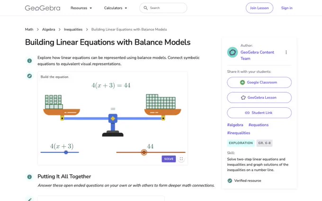This screenshot has height=201, width=322.
Task: Click the SOLVE button in the applet
Action: (169, 159)
